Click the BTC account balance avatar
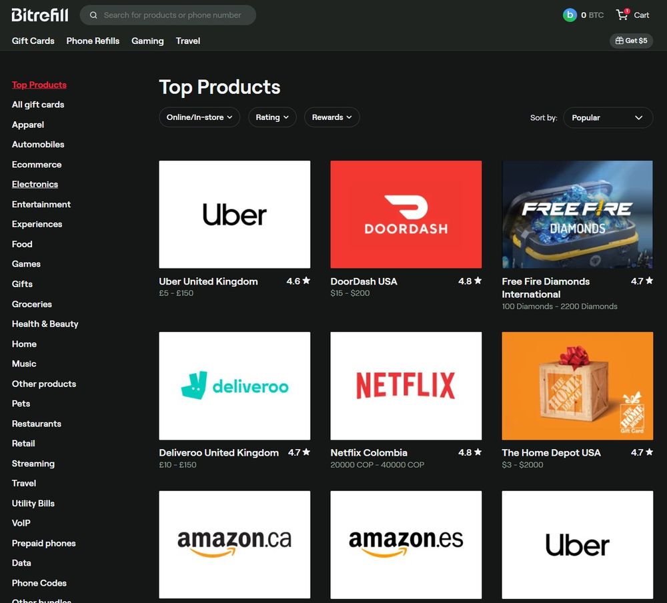Viewport: 667px width, 603px height. 570,15
